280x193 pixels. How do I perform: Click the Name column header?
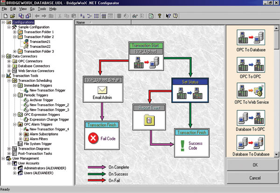[x=103, y=22]
